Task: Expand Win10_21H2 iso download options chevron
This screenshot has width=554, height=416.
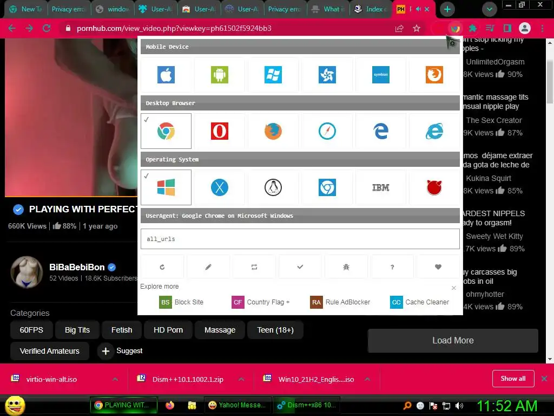Action: (x=367, y=379)
